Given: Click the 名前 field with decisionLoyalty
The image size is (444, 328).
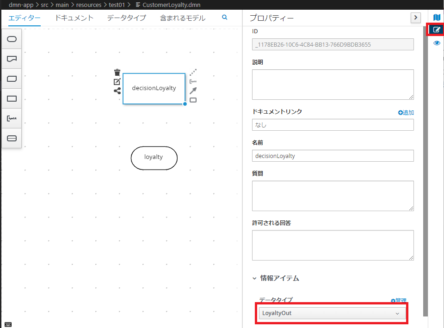Looking at the screenshot, I should (x=333, y=156).
